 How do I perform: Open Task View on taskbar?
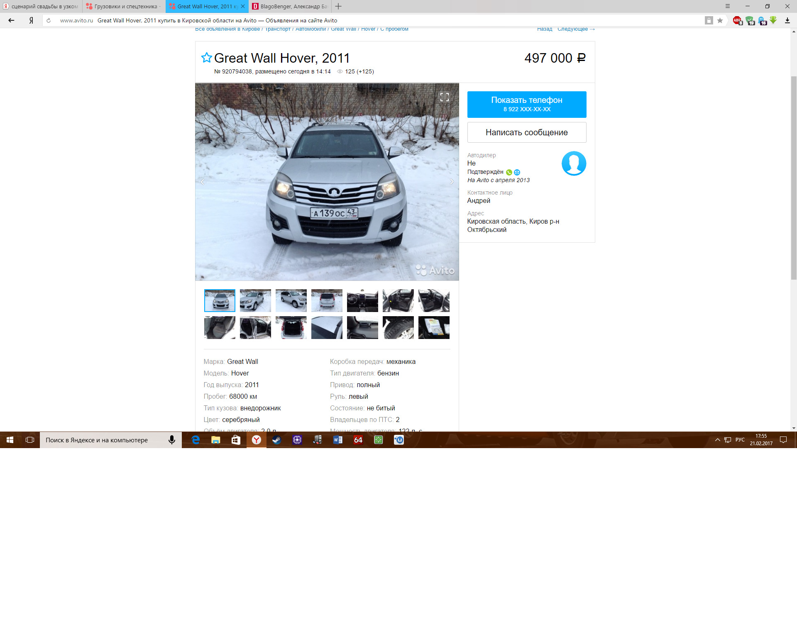(x=30, y=440)
